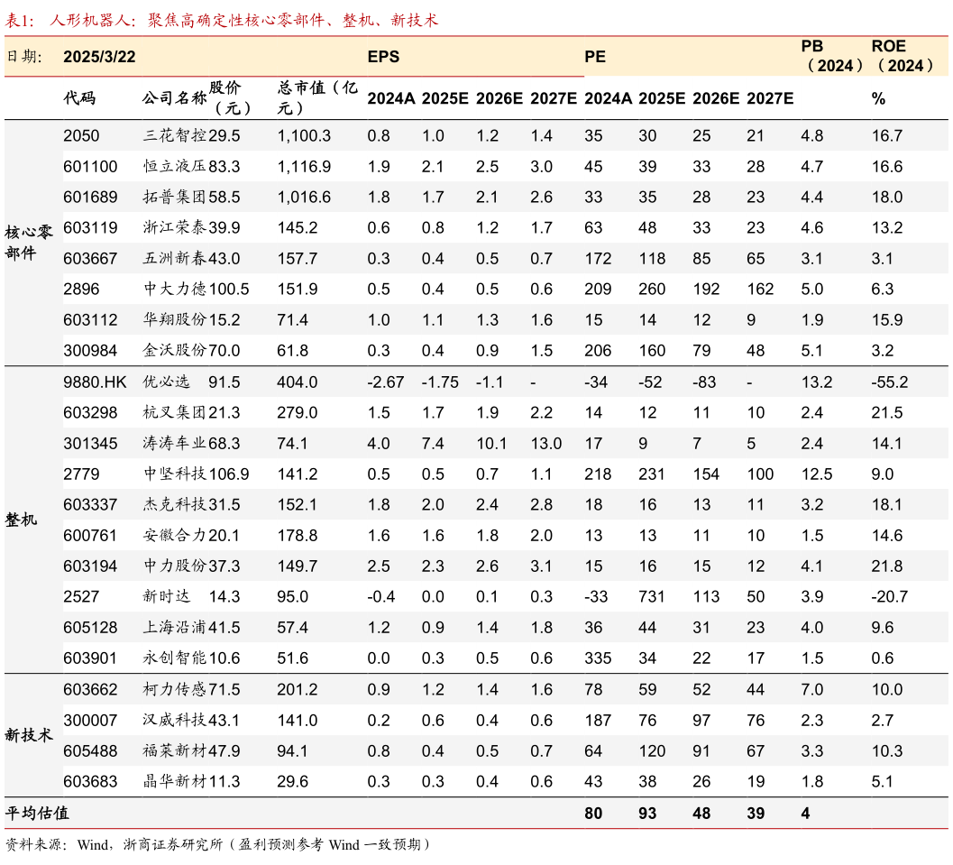Select stock code 300007

(90, 721)
